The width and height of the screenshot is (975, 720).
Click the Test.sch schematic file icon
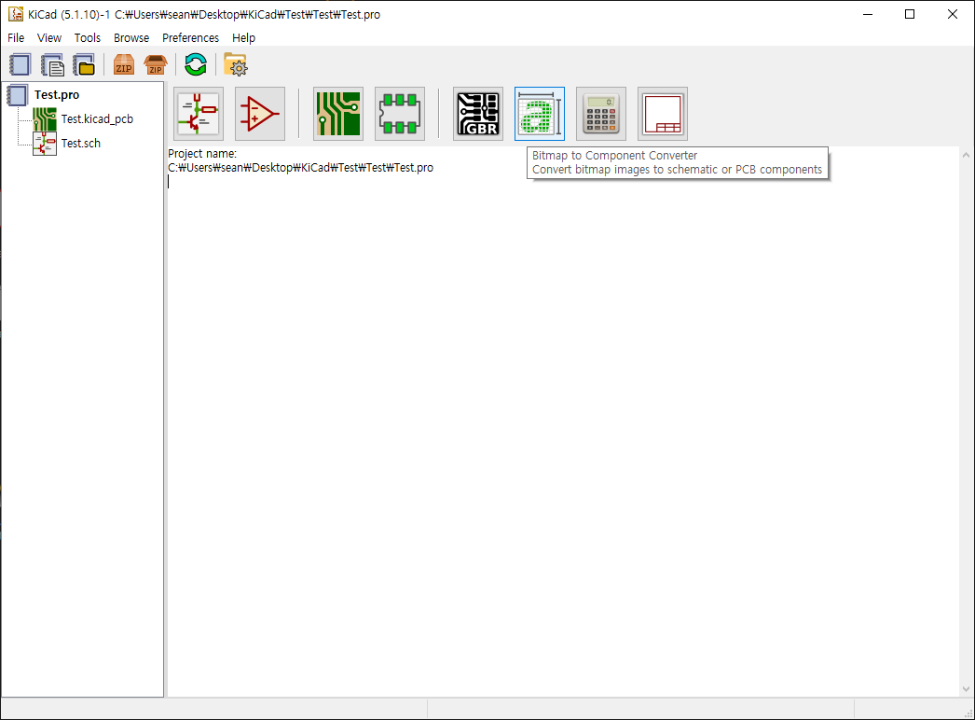click(45, 143)
